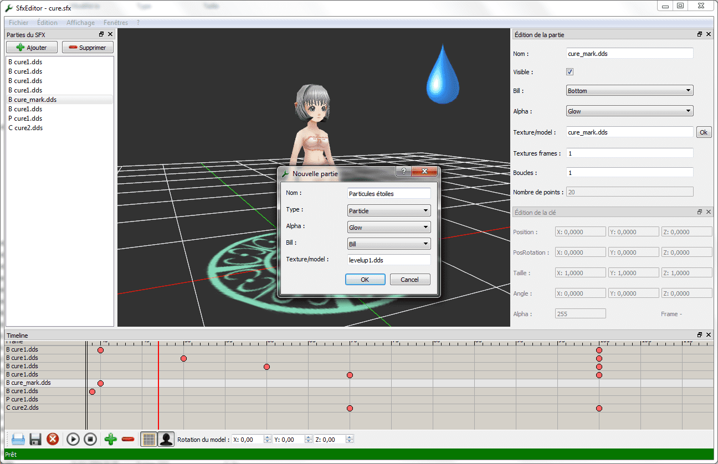The height and width of the screenshot is (464, 718).
Task: Open the ? help menu in menu bar
Action: click(x=138, y=23)
